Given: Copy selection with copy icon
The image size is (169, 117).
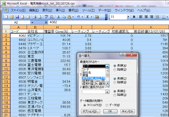Looking at the screenshot, I should 64,17.
